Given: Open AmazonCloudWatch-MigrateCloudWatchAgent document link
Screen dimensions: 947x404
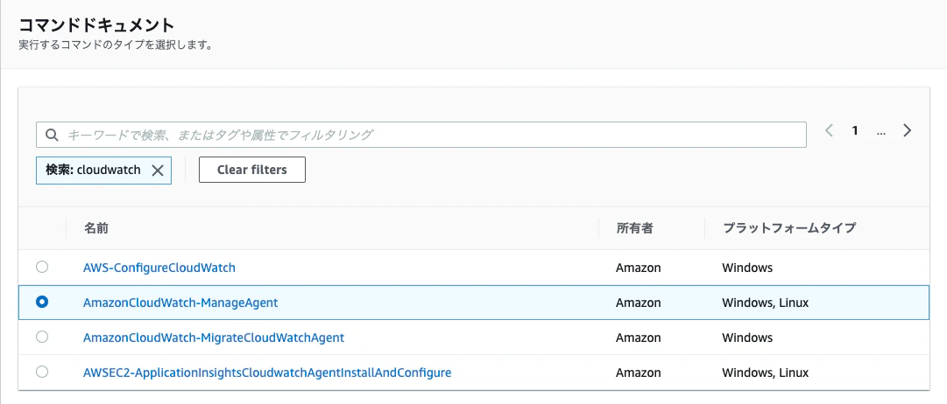Looking at the screenshot, I should [214, 337].
